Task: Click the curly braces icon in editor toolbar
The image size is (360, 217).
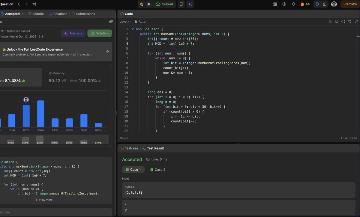Action: pos(343,22)
